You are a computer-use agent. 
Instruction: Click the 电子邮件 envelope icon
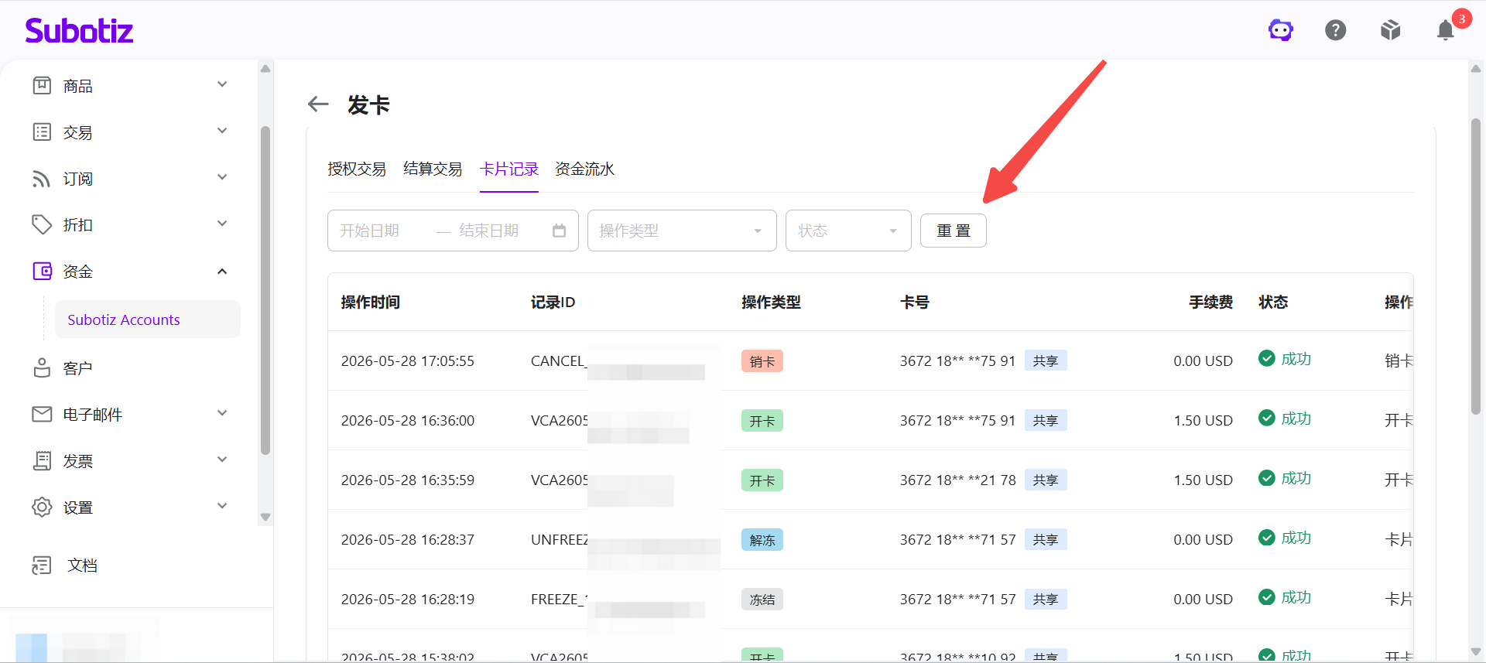42,414
